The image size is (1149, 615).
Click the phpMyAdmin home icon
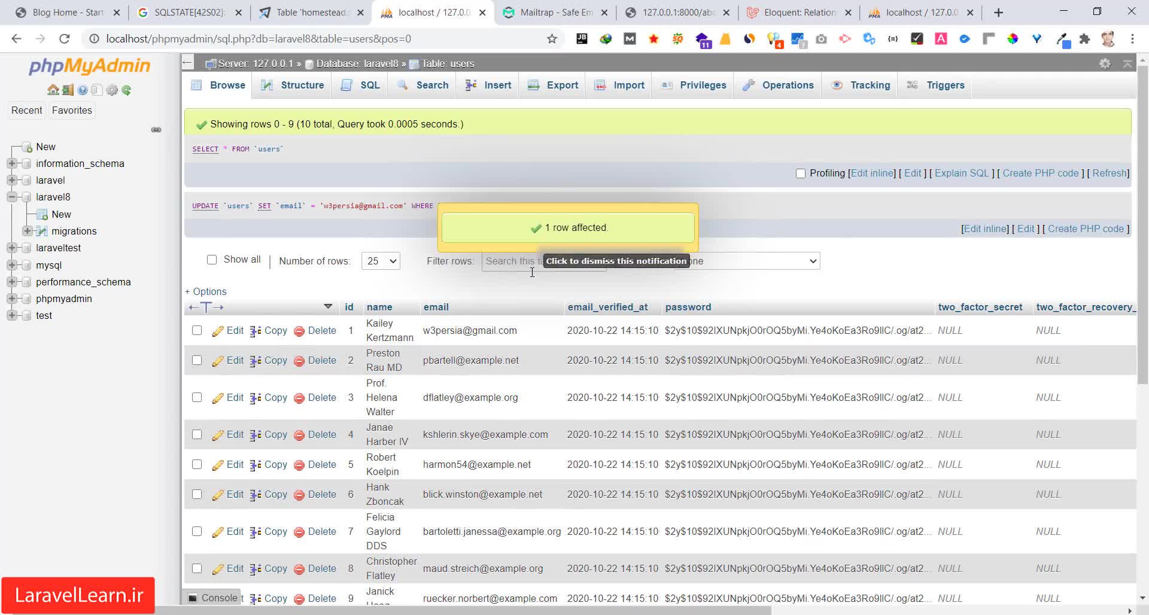pos(53,90)
